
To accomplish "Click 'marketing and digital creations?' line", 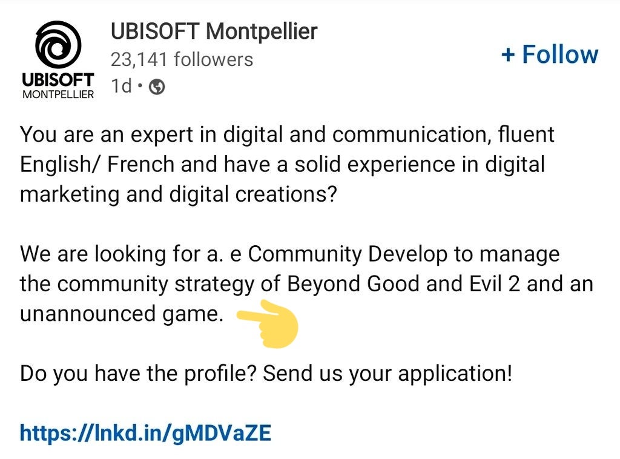I will click(x=179, y=195).
